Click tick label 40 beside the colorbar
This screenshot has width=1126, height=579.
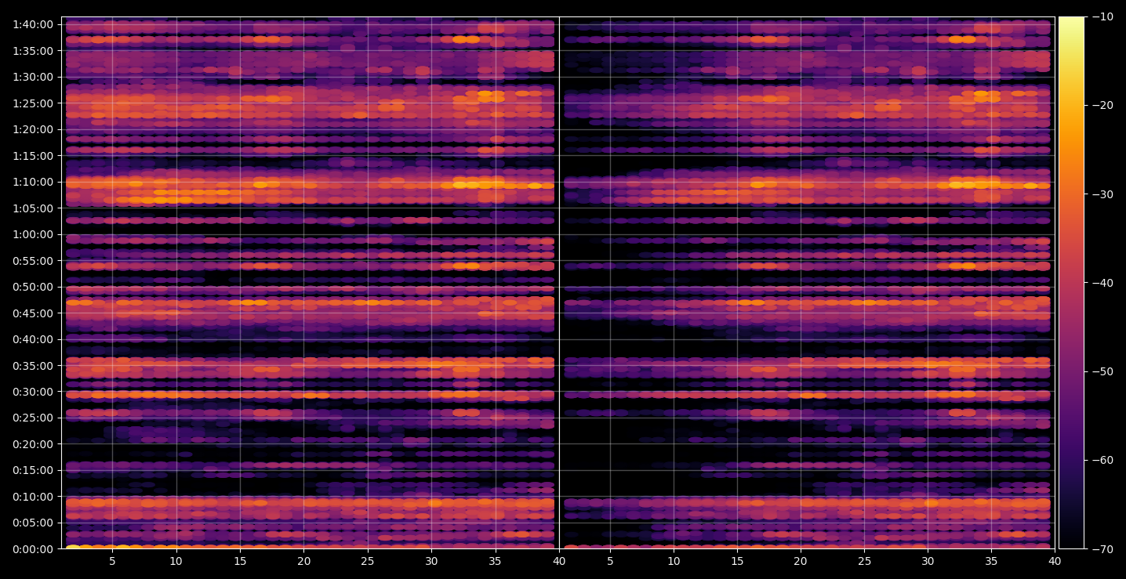1055,561
